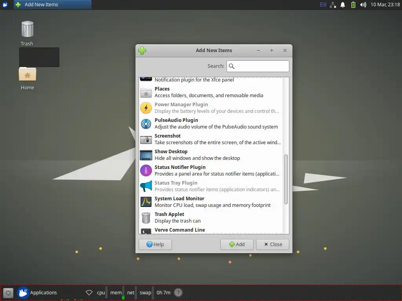Image resolution: width=402 pixels, height=301 pixels.
Task: Select the Status Tray Plugin megaphone icon
Action: click(x=146, y=186)
